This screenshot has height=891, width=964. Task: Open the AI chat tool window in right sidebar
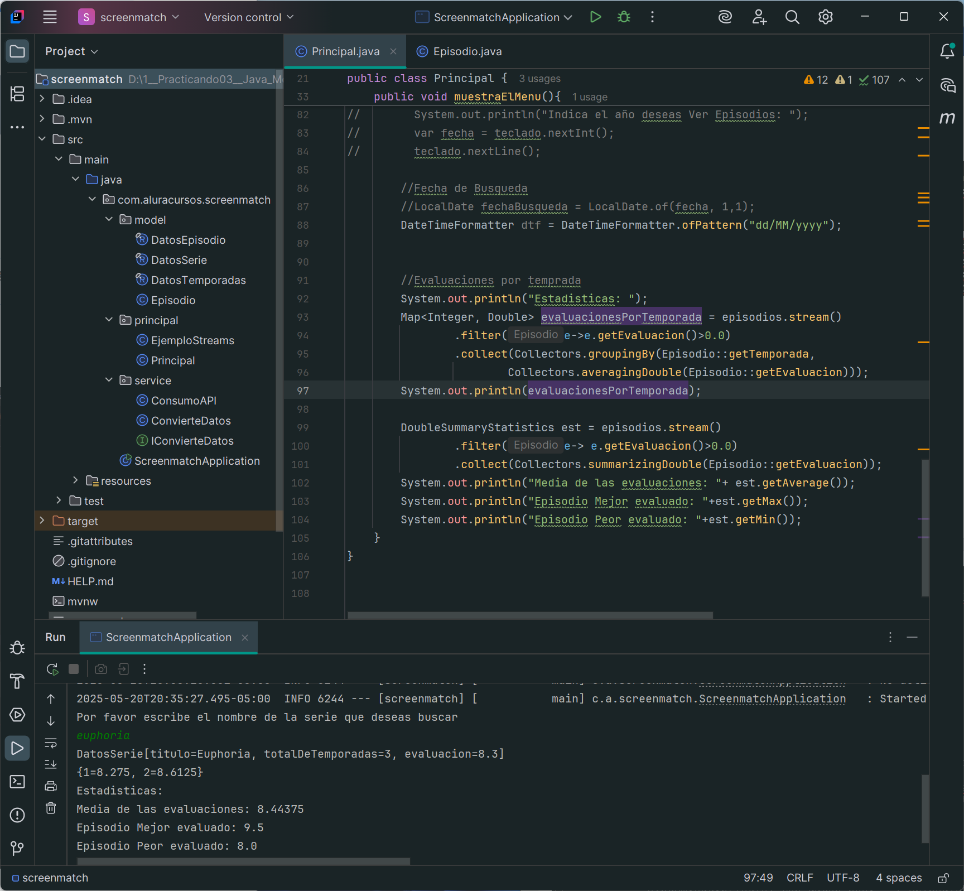point(947,85)
